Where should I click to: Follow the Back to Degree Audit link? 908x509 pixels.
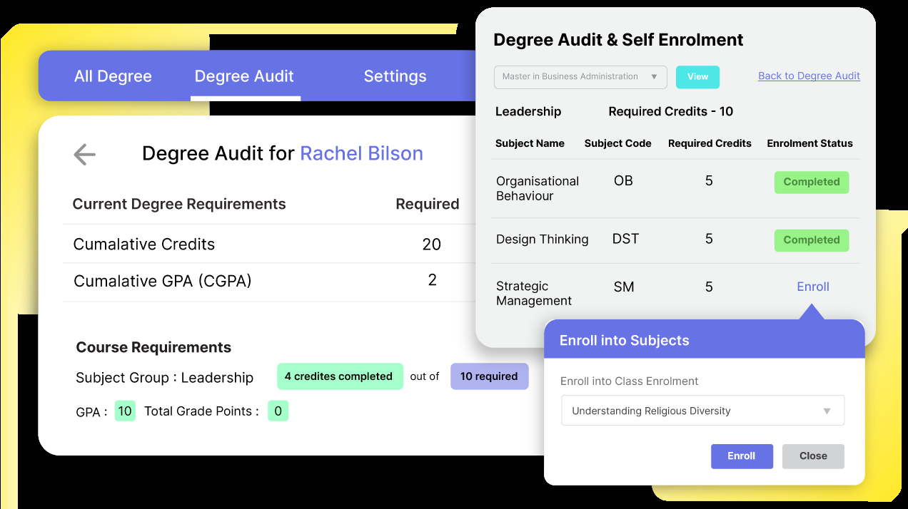click(x=809, y=76)
